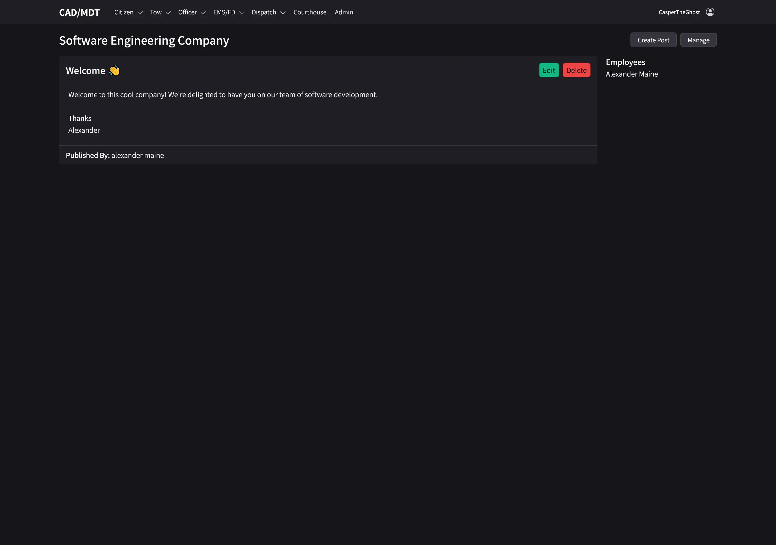The image size is (776, 545).
Task: Expand the Officer dropdown menu
Action: (x=192, y=12)
